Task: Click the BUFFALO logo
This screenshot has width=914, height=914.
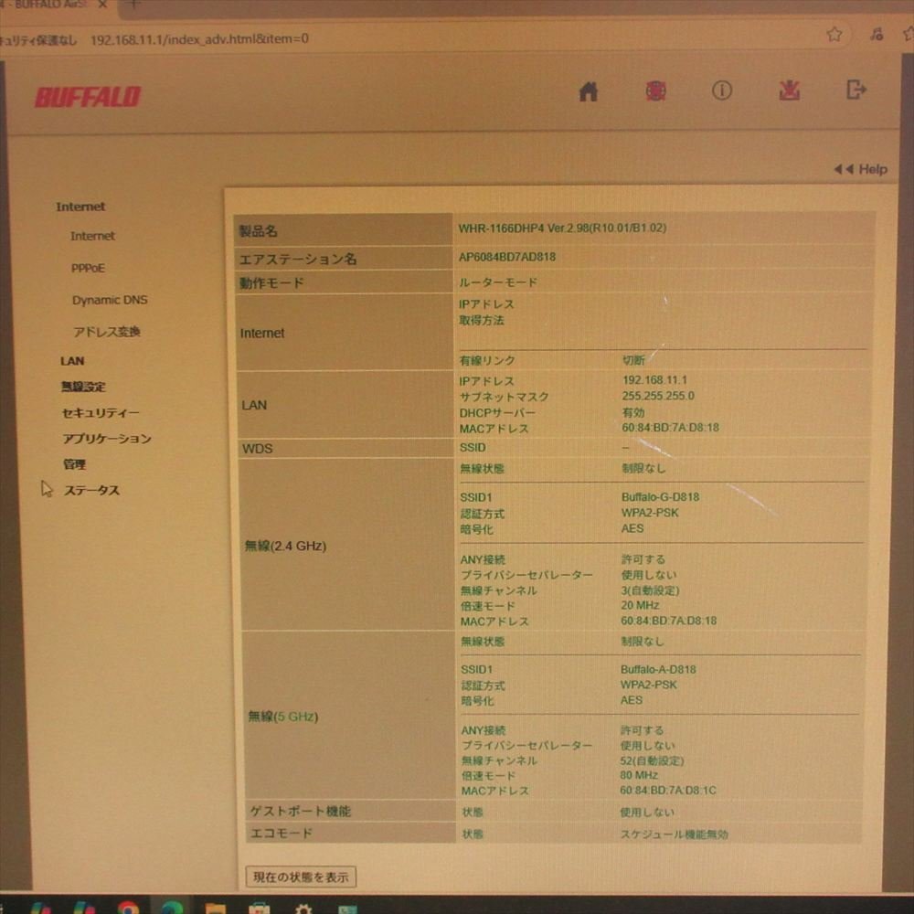Action: [x=88, y=97]
